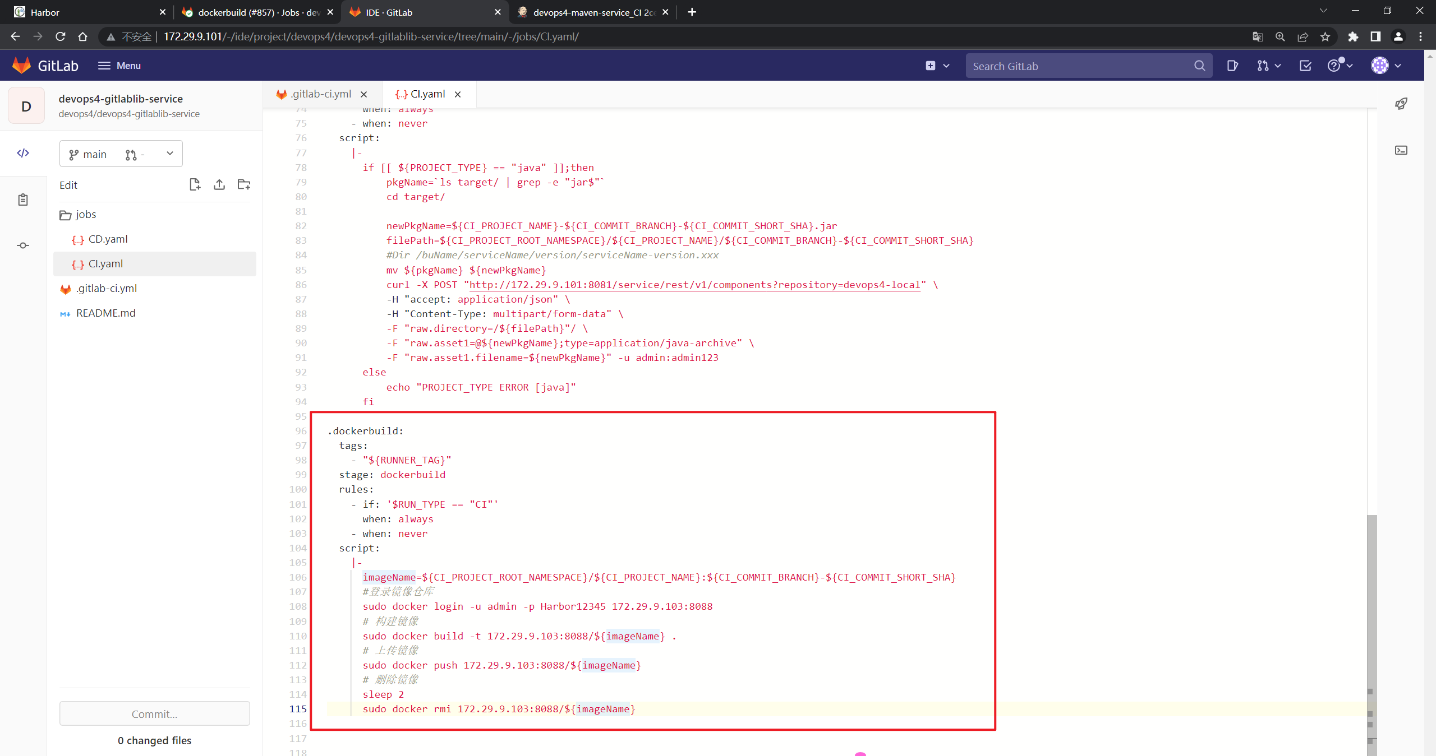Open the Commit activity icon in sidebar
This screenshot has height=756, width=1436.
tap(23, 245)
